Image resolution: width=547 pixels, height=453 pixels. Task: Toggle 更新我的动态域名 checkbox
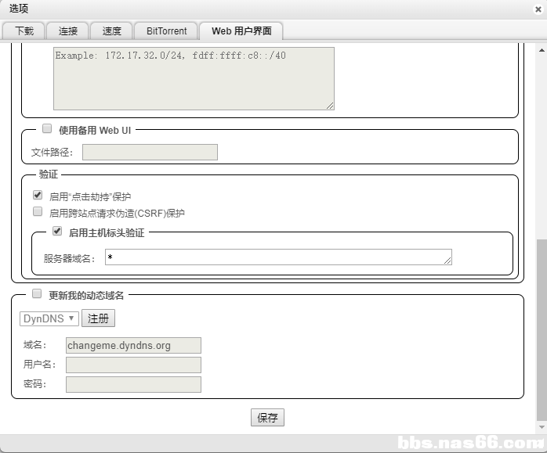tap(37, 294)
